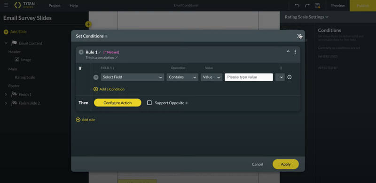This screenshot has height=183, width=376.
Task: Click the Save disk icon
Action: point(317,6)
